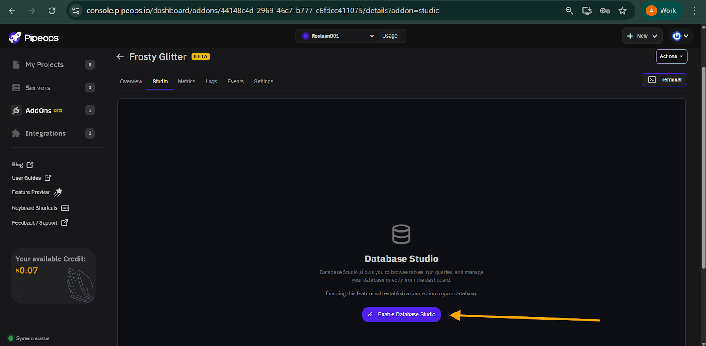Click Enable Database Studio button
This screenshot has width=706, height=346.
402,315
